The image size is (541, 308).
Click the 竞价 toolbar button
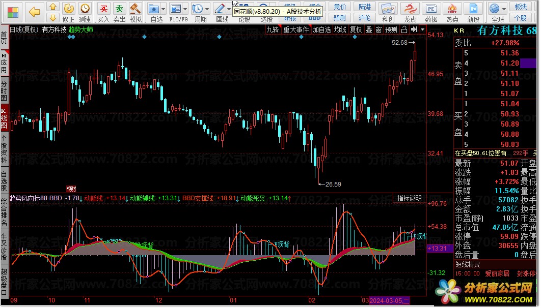340,7
